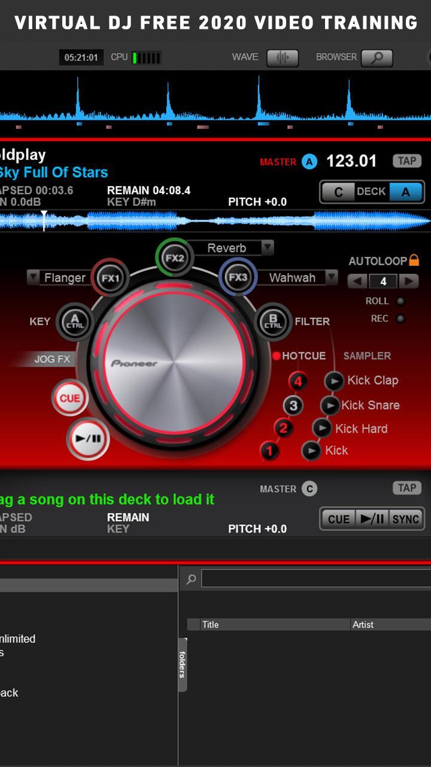431x767 pixels.
Task: Click the PITCH +0.0 value on deck C
Action: point(257,529)
